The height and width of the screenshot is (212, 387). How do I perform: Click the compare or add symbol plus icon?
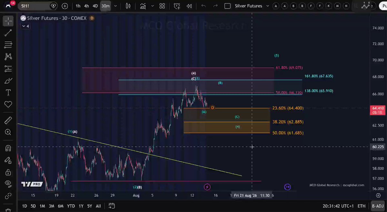click(x=65, y=6)
